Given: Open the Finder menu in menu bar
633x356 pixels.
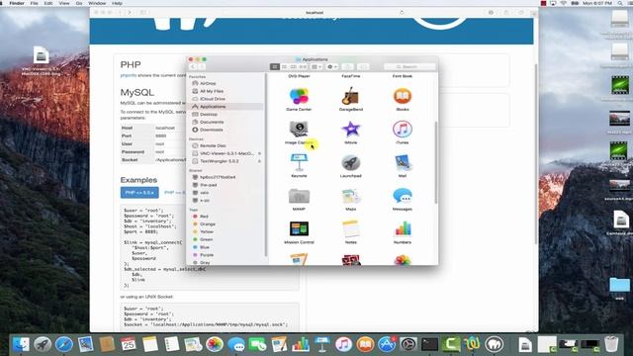Looking at the screenshot, I should point(17,3).
